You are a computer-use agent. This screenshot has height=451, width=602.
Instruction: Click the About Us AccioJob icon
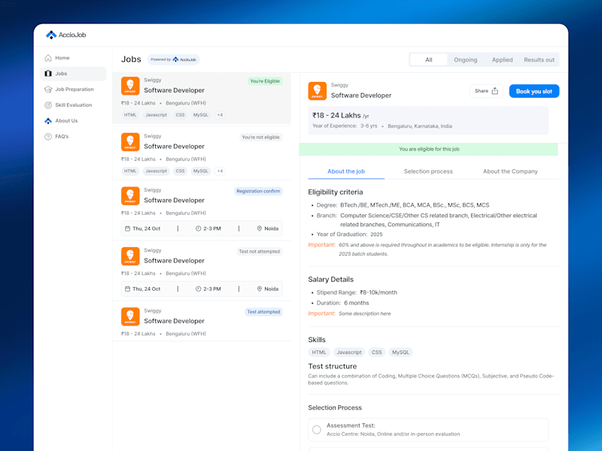(x=48, y=121)
